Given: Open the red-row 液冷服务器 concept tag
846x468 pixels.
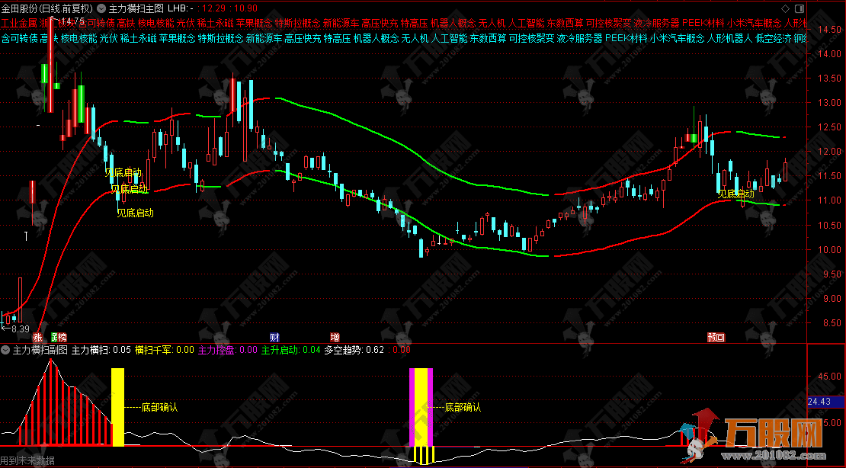Looking at the screenshot, I should 657,23.
